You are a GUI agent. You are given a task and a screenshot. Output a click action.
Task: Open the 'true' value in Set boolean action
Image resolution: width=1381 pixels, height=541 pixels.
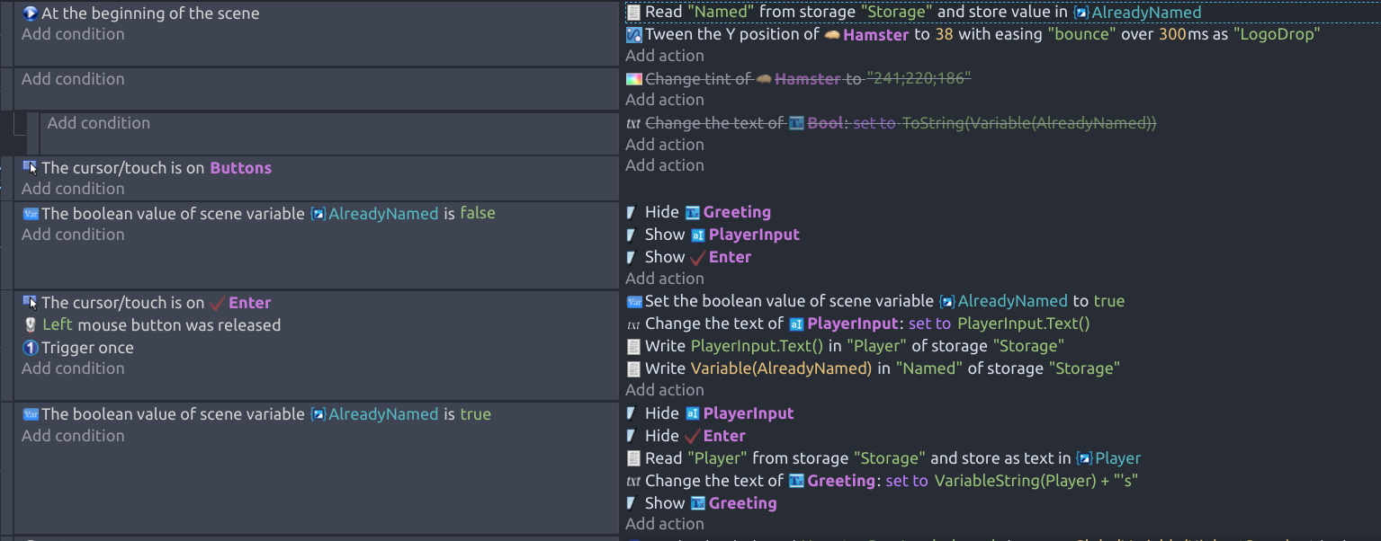click(1109, 301)
